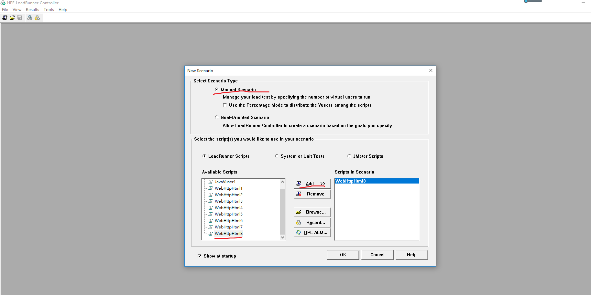Select WebHttpHtml1 in Available Scripts
591x295 pixels.
pos(228,188)
